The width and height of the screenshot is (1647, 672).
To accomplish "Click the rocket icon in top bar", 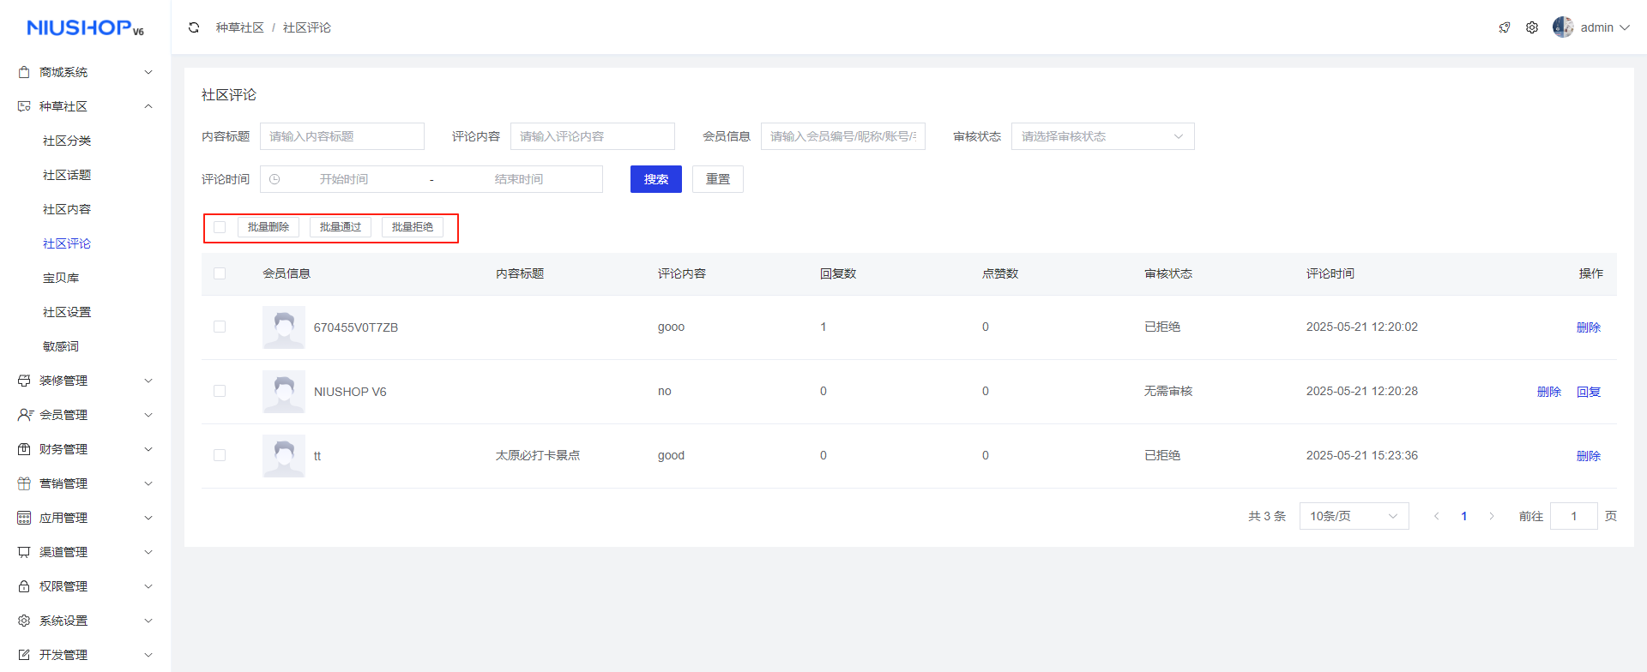I will (1505, 27).
